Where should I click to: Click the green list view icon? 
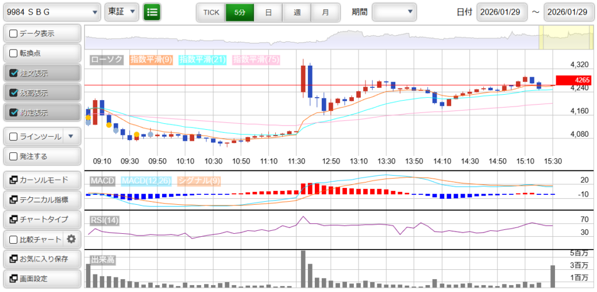click(x=152, y=12)
